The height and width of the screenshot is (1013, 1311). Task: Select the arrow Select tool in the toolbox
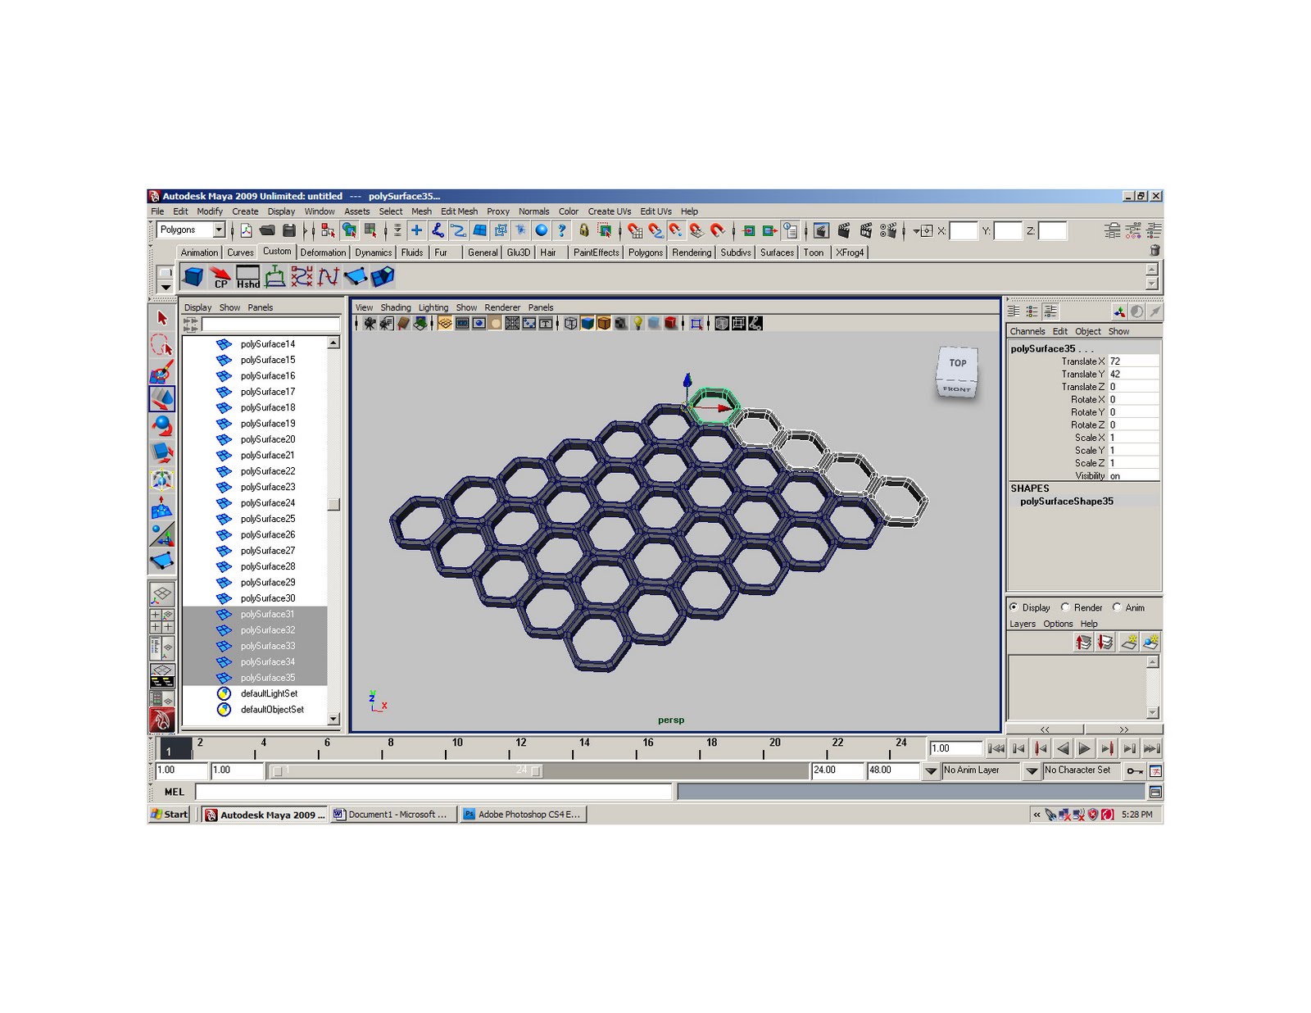tap(162, 317)
